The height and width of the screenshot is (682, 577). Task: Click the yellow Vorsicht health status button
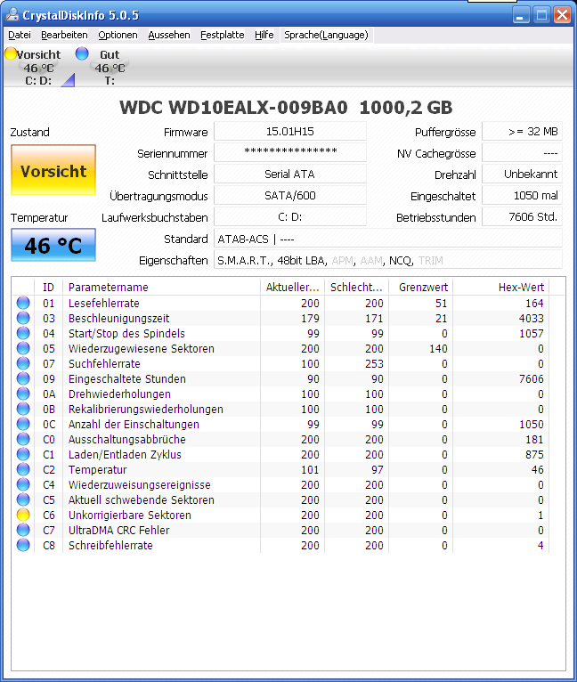coord(53,170)
